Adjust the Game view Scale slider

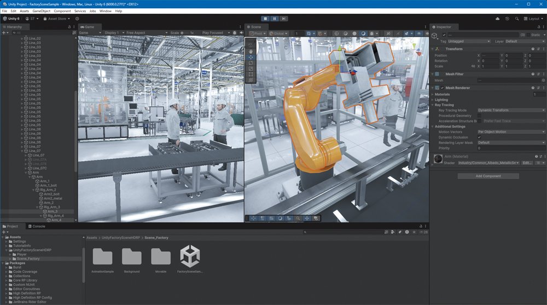185,33
